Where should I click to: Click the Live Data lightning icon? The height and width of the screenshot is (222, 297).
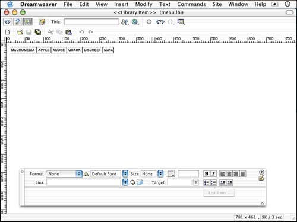[42, 22]
